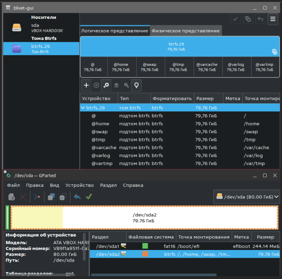282x279 pixels.
Task: Apply pending actions checkmark in blivet-gui
Action: click(x=235, y=19)
